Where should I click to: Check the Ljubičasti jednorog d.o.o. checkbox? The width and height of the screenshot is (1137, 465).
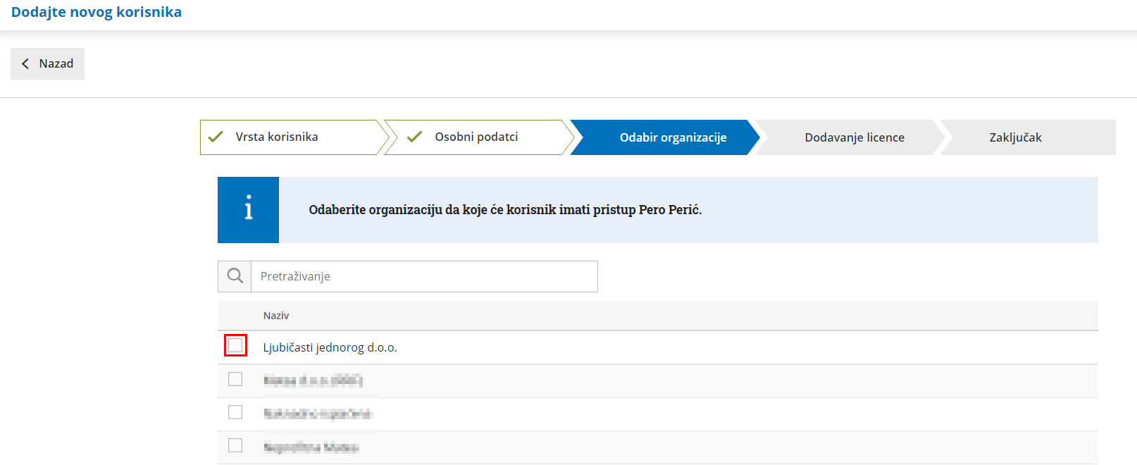coord(235,345)
